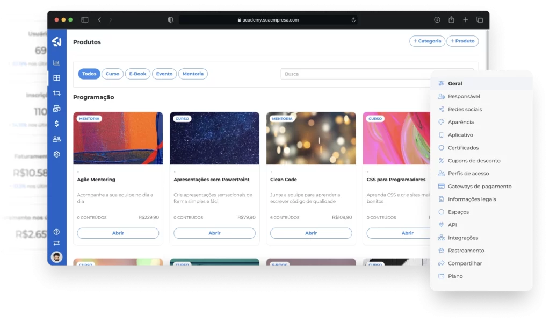Open the dollar sign finance icon
Image resolution: width=550 pixels, height=322 pixels.
tap(56, 124)
